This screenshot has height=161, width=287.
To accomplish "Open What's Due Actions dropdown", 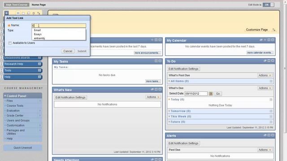I will point(265,88).
